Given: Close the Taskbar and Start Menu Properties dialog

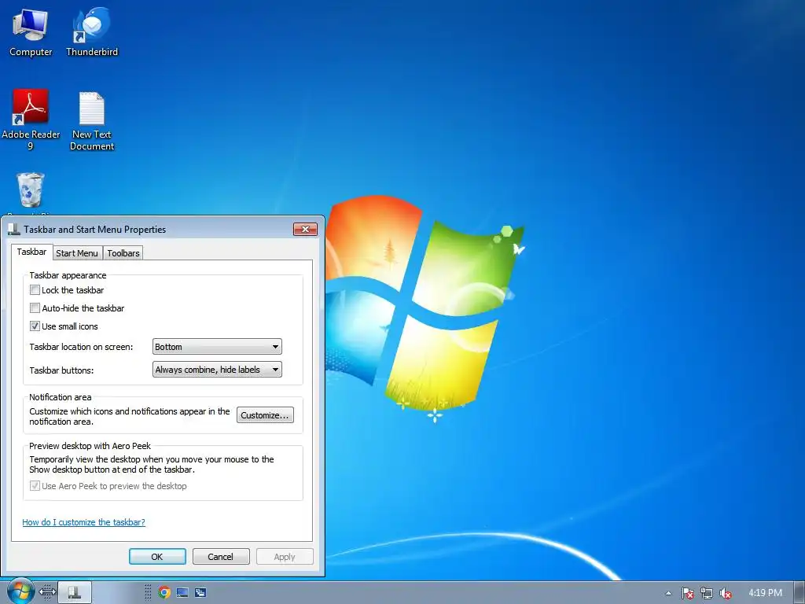Looking at the screenshot, I should (x=305, y=229).
